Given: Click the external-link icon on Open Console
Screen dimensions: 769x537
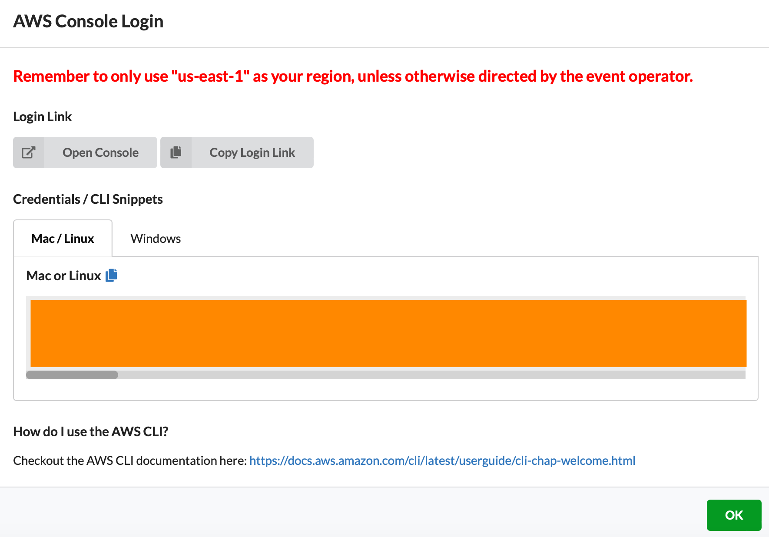Looking at the screenshot, I should click(x=29, y=152).
